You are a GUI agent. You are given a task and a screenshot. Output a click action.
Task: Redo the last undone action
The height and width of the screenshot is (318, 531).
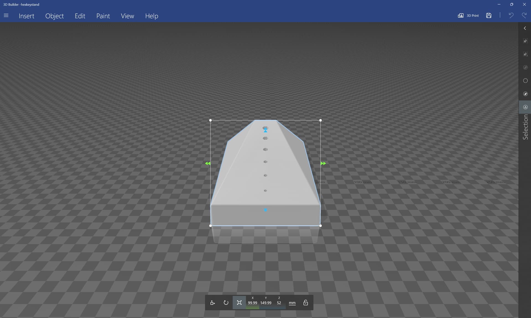524,15
